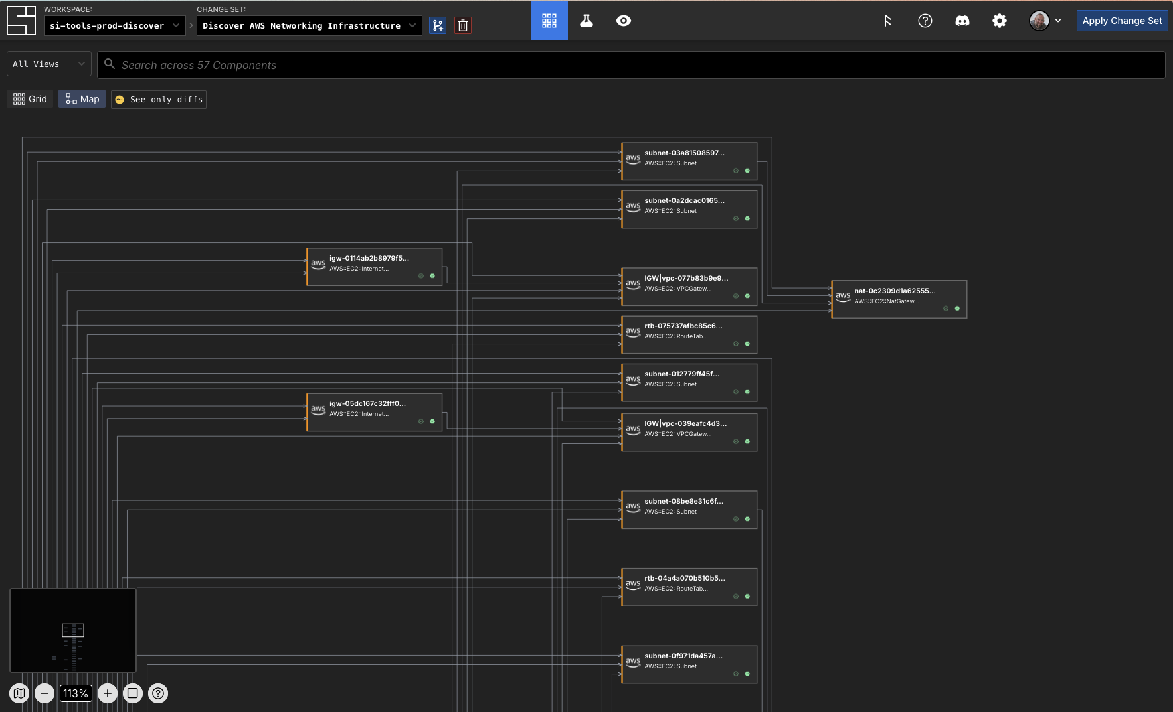The width and height of the screenshot is (1173, 712).
Task: Open the eye review view icon
Action: [623, 21]
